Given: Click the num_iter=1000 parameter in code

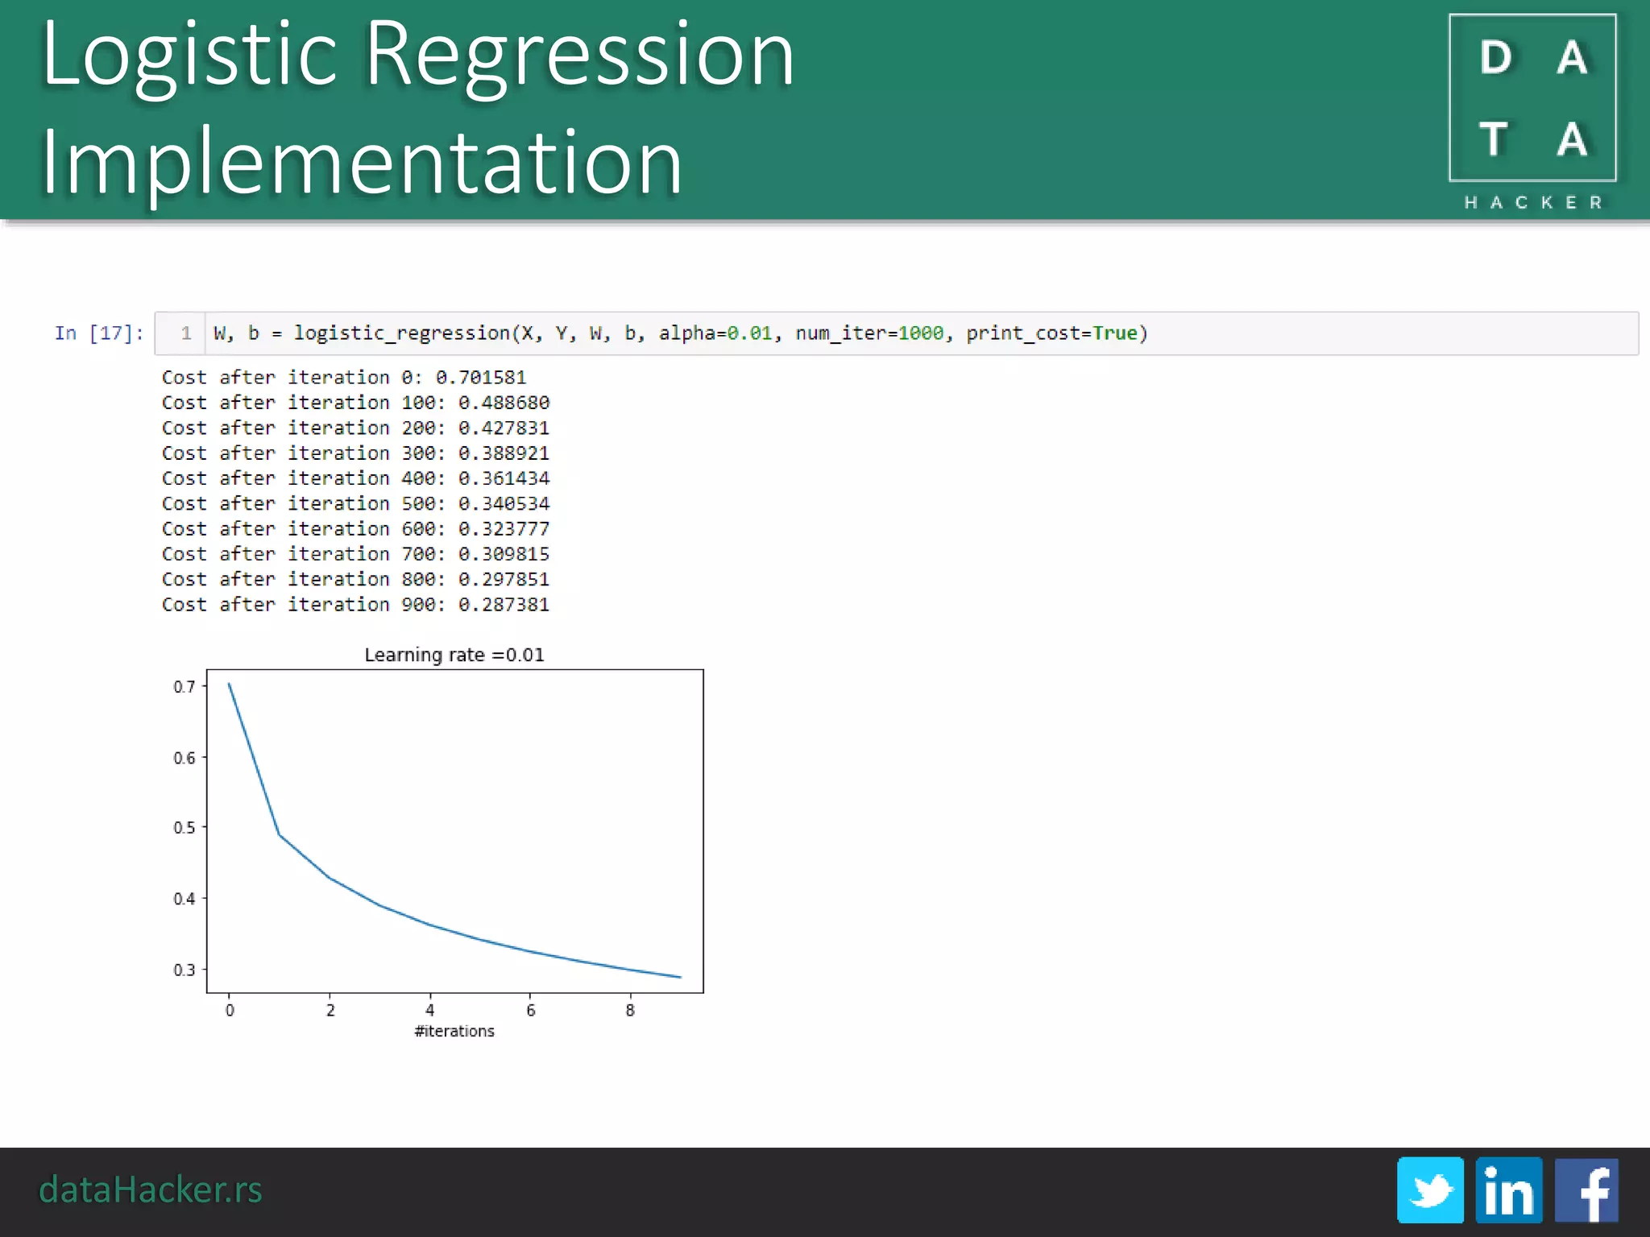Looking at the screenshot, I should tap(869, 333).
